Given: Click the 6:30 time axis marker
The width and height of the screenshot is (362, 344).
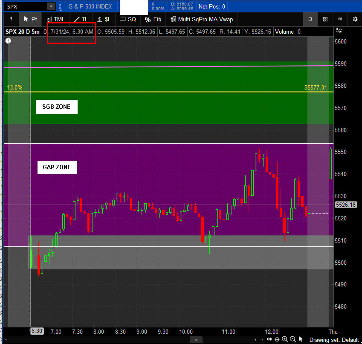Looking at the screenshot, I should 37,331.
